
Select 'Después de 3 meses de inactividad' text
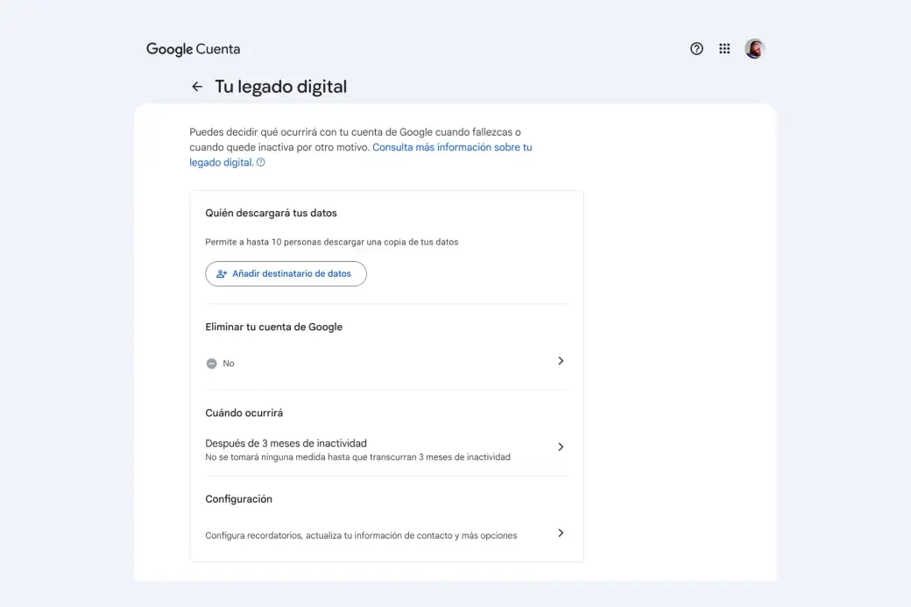coord(286,443)
